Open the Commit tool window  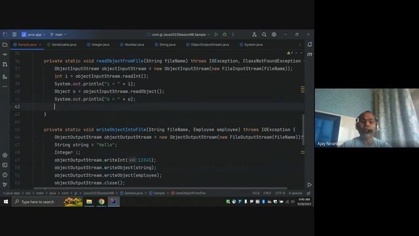[x=5, y=54]
